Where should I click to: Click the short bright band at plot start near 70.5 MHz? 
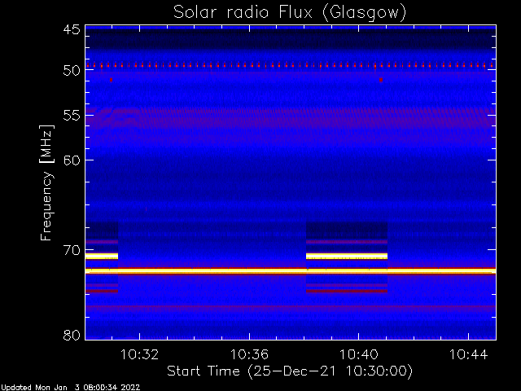102,256
